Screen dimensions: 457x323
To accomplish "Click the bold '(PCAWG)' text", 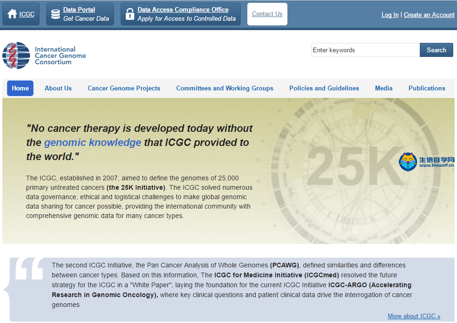I will (x=285, y=266).
